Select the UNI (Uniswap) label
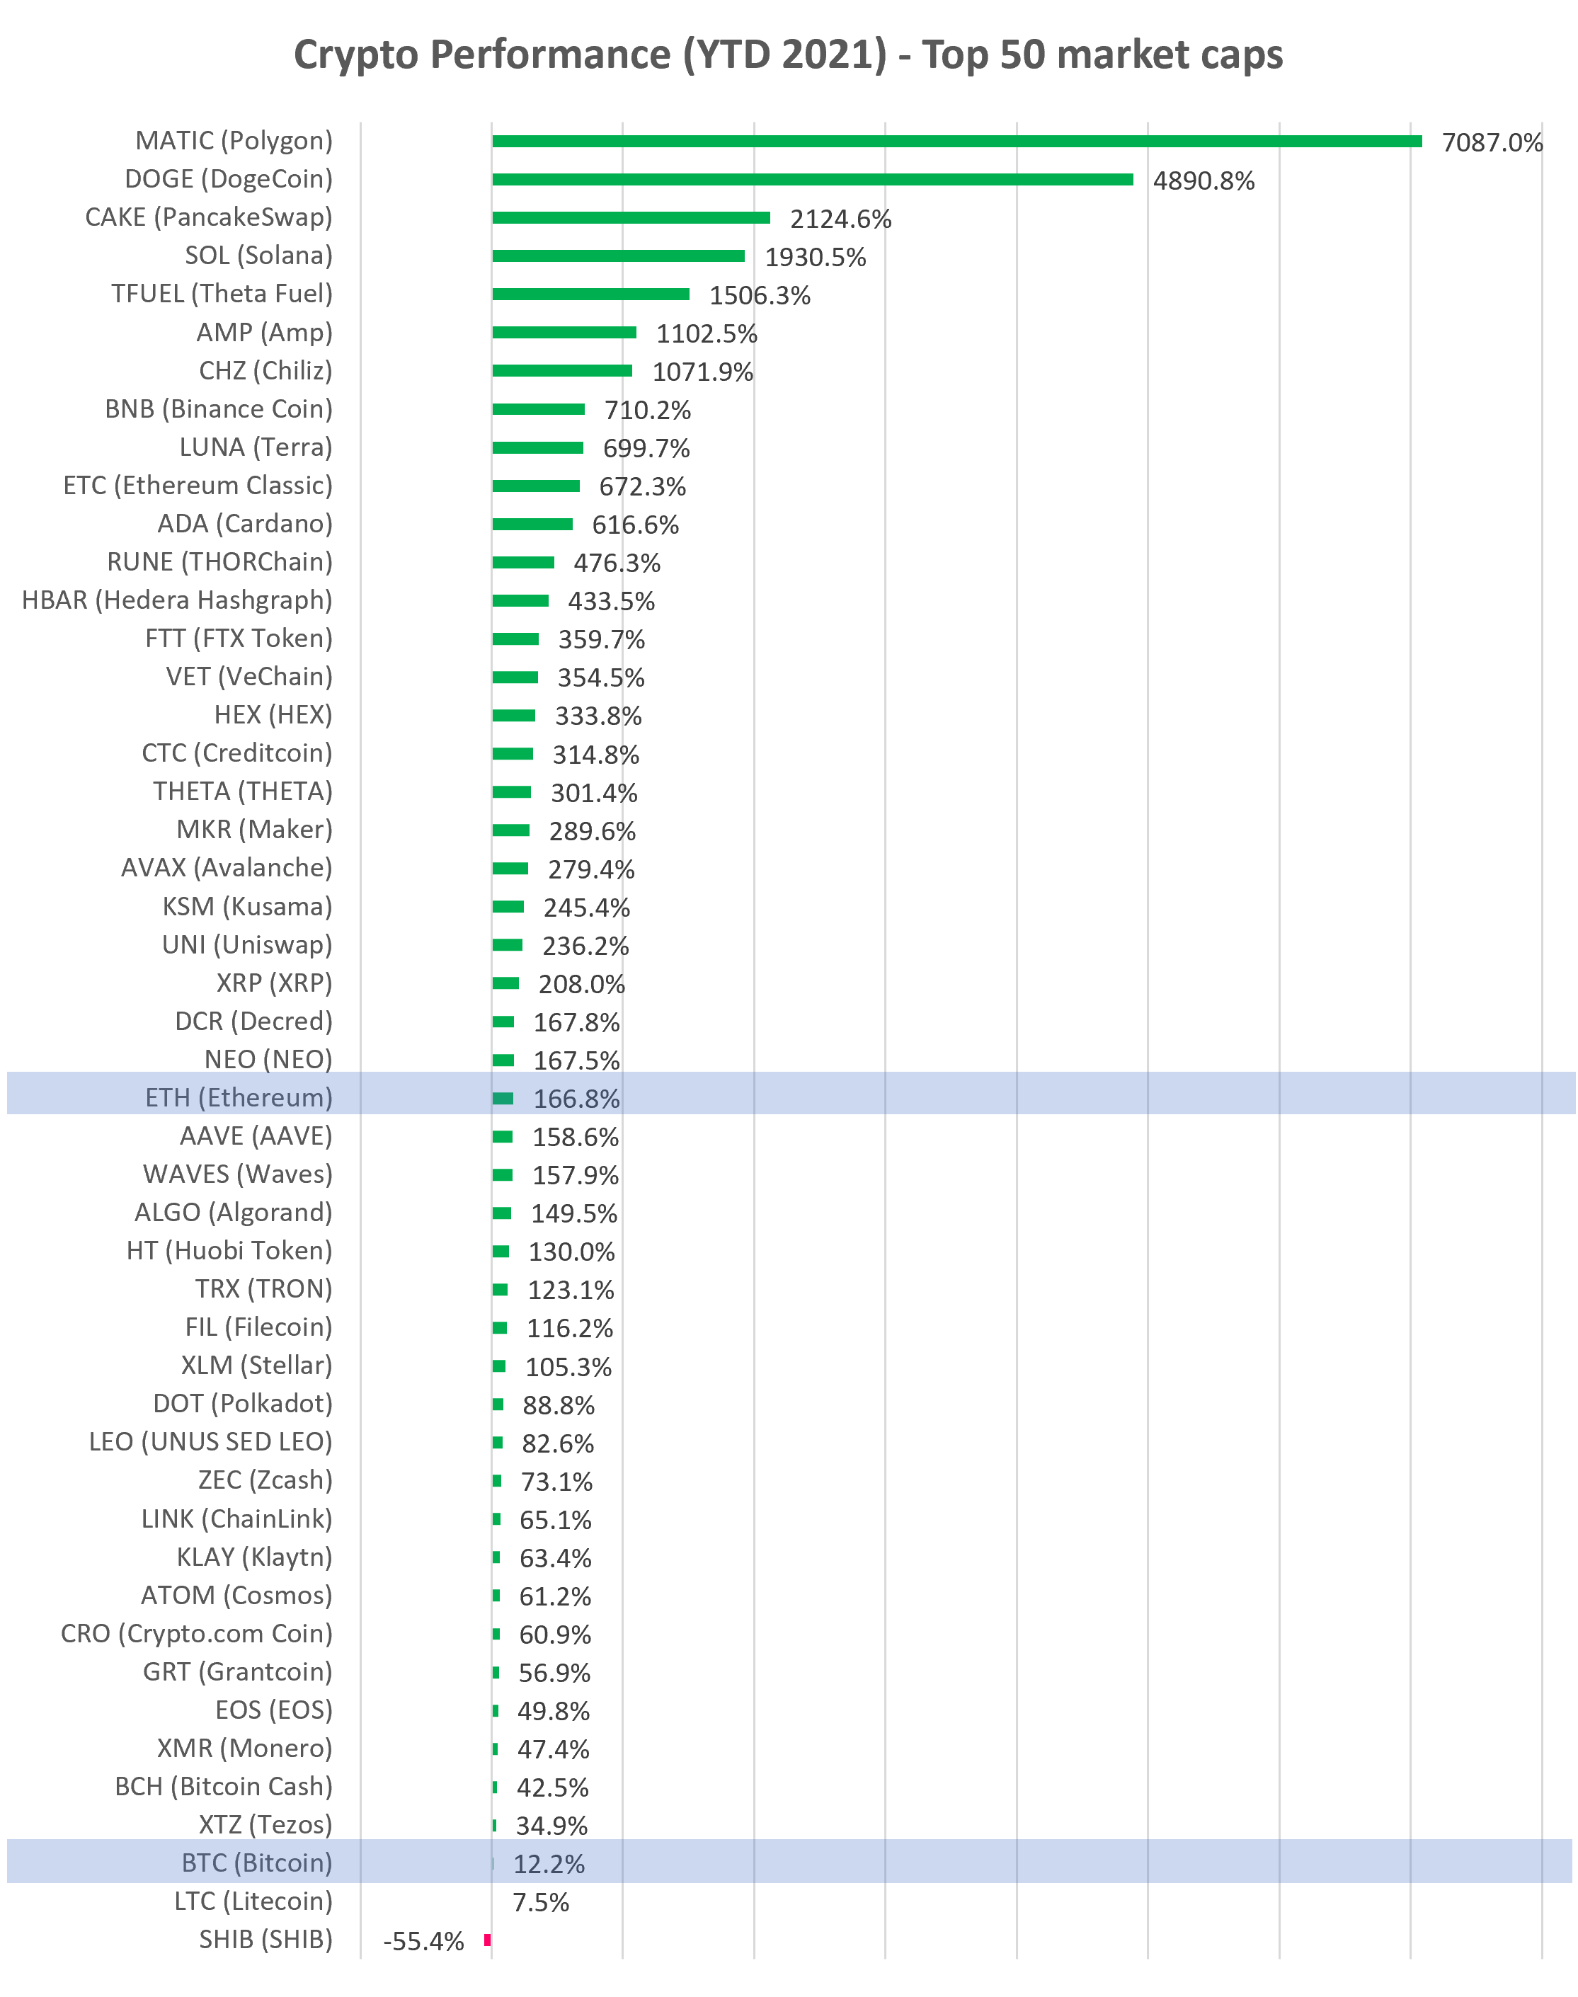This screenshot has height=1997, width=1578. [248, 944]
